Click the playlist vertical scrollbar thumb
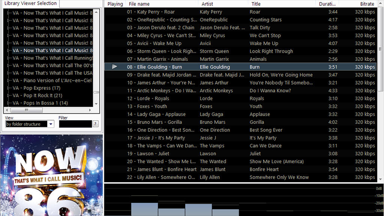 pos(380,49)
